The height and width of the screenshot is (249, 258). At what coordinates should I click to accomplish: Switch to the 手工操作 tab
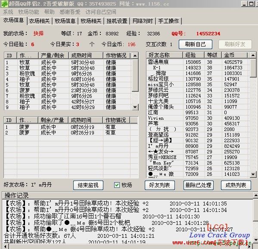click(x=169, y=21)
